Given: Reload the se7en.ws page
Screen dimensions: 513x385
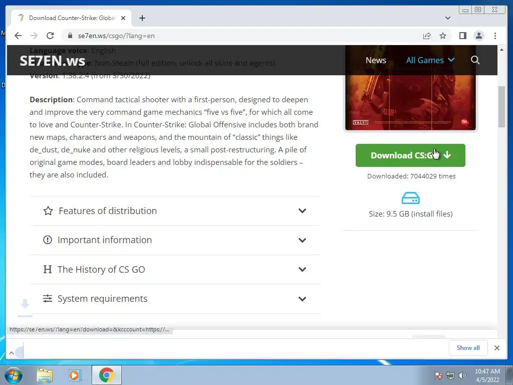Looking at the screenshot, I should point(50,36).
